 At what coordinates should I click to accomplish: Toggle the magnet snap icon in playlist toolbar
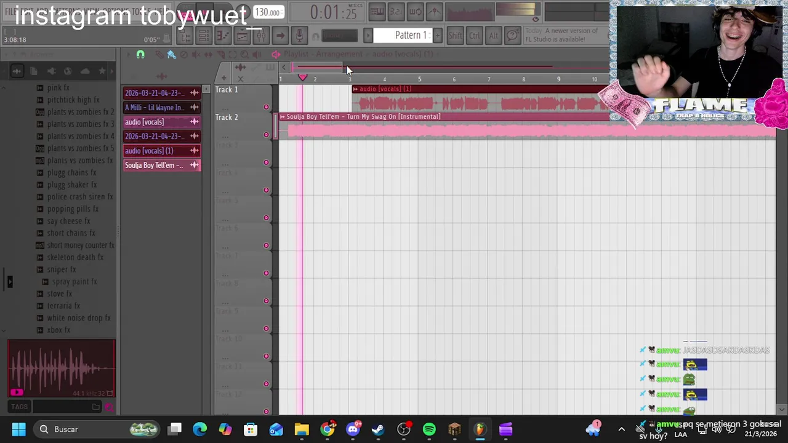point(140,55)
